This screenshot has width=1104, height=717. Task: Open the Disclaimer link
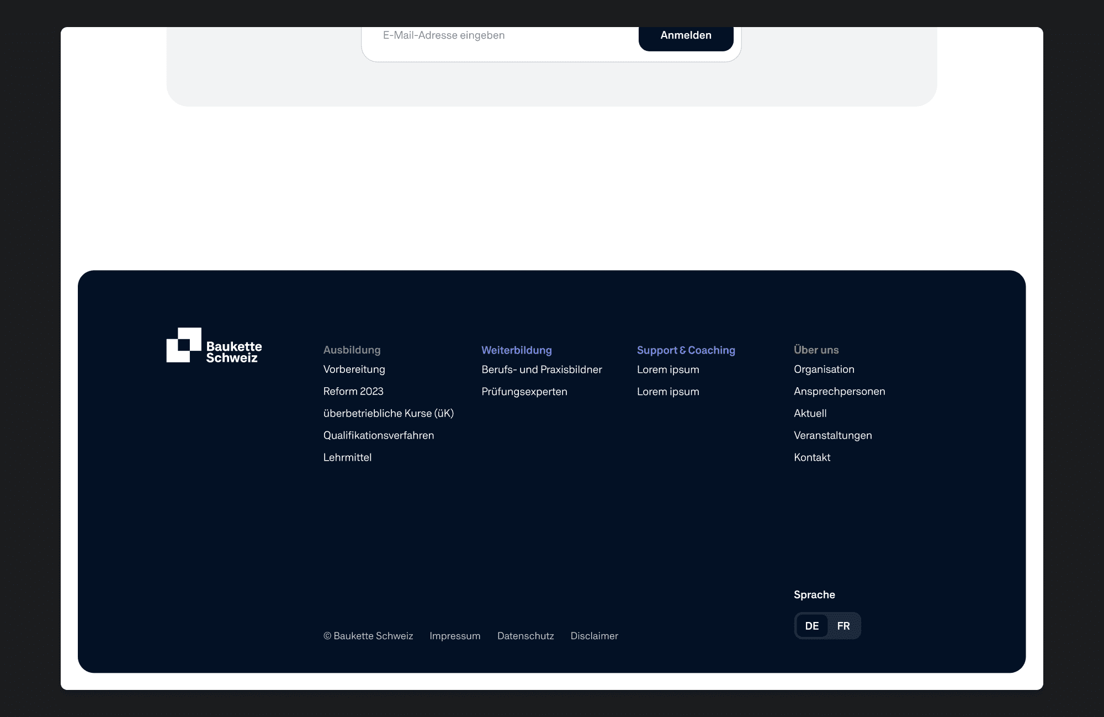coord(594,636)
